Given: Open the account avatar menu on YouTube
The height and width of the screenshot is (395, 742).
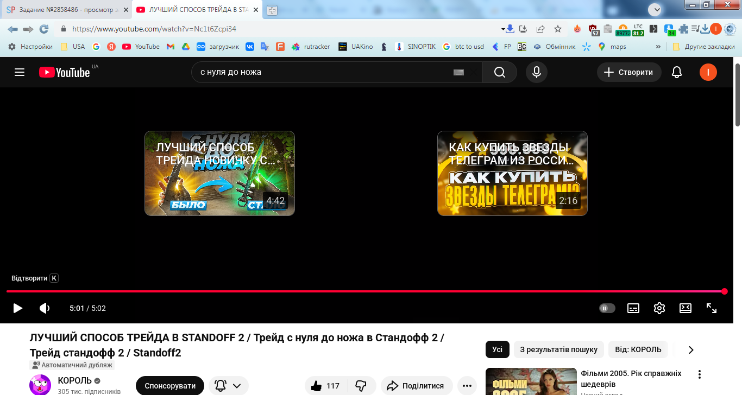Looking at the screenshot, I should (x=708, y=72).
